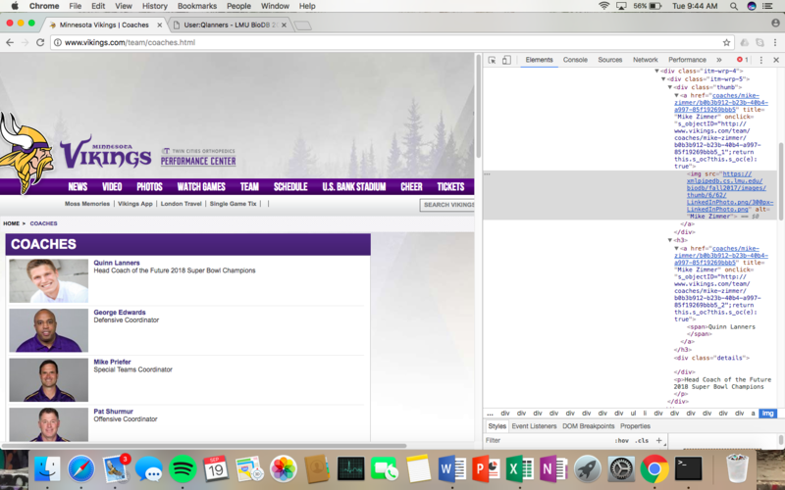
Task: Collapse the first anchor href node under thumb
Action: click(676, 95)
